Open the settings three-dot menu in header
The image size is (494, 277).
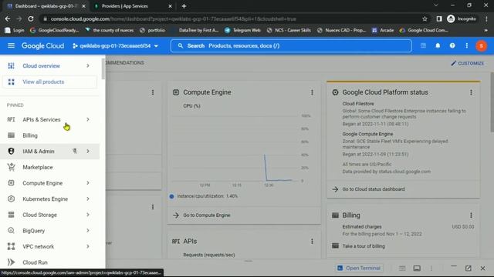(x=466, y=46)
